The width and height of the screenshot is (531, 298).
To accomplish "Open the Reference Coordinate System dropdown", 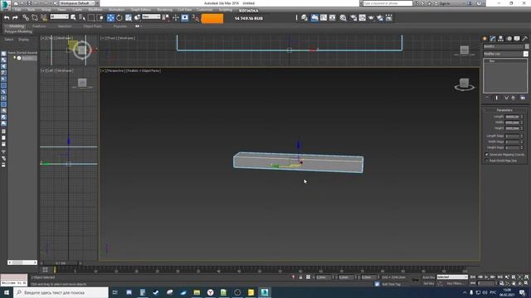I will coord(151,17).
